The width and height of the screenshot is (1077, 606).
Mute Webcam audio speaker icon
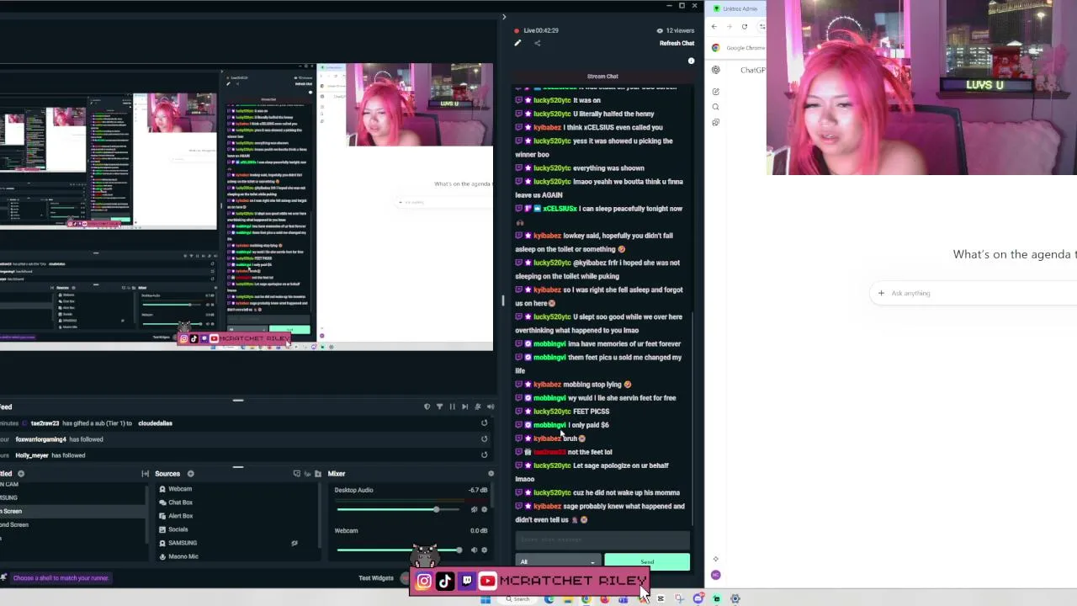point(474,550)
